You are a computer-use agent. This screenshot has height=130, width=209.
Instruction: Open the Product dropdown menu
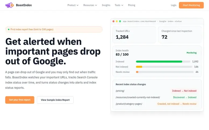73,5
